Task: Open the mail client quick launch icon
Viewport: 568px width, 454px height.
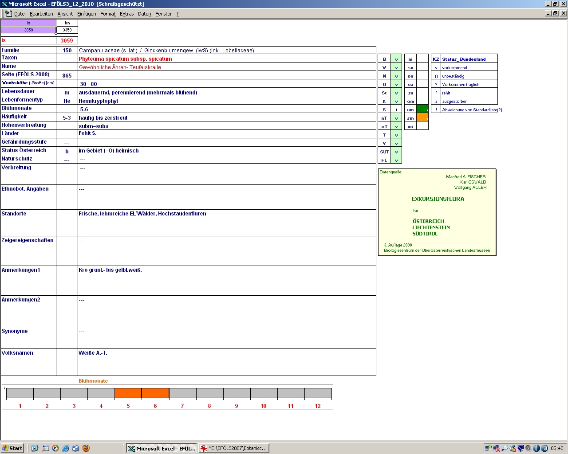Action: click(76, 448)
